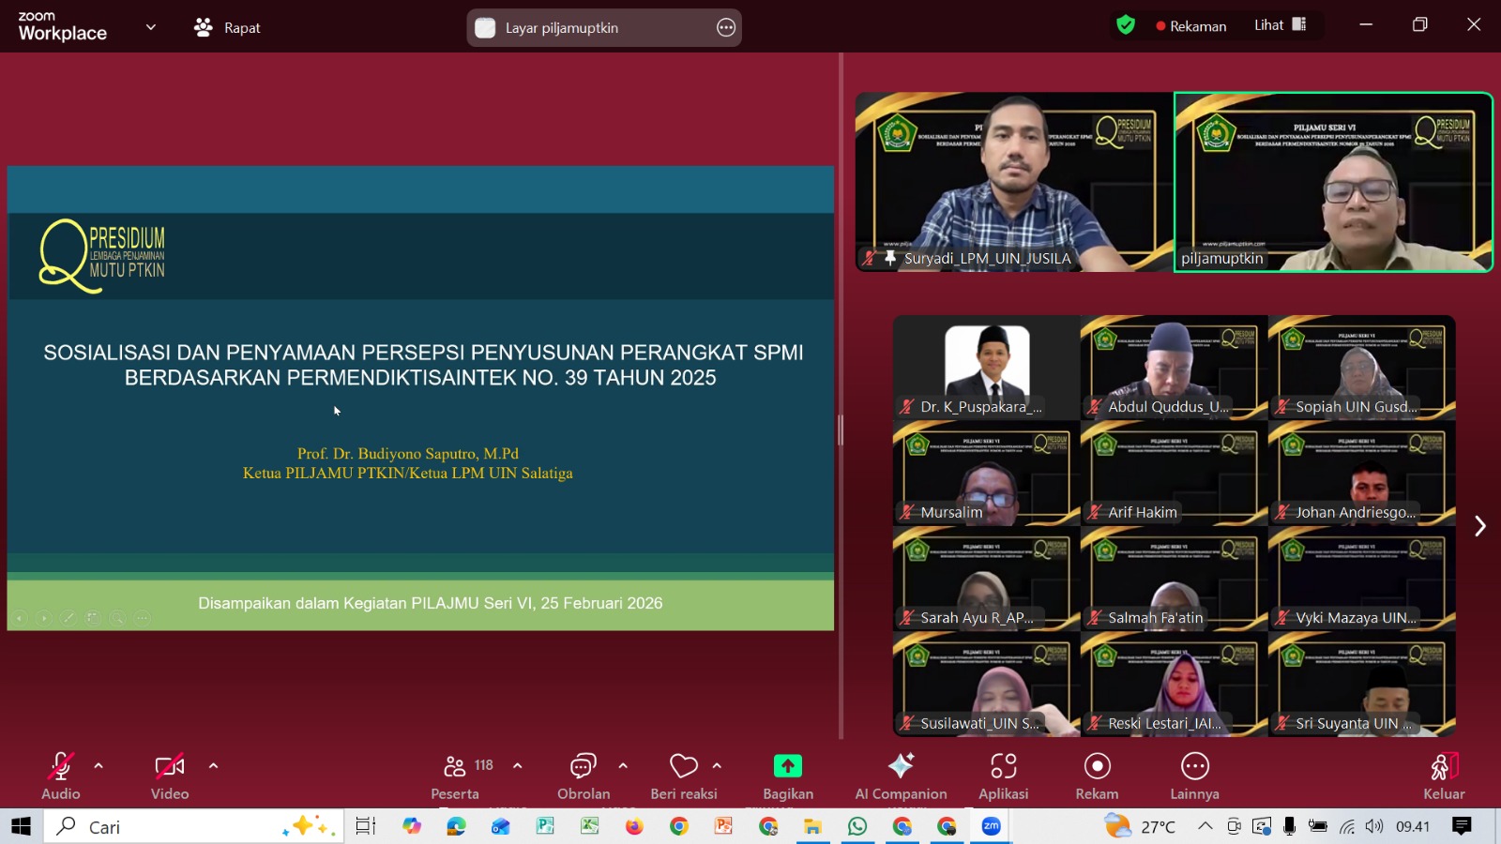Open the Aplikasi apps icon
This screenshot has width=1501, height=844.
click(x=1003, y=766)
